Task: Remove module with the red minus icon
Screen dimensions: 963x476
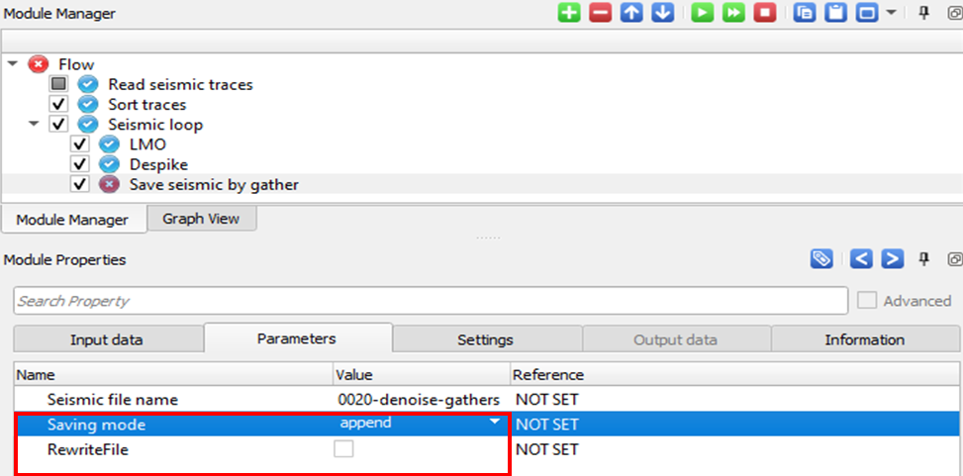Action: [600, 13]
